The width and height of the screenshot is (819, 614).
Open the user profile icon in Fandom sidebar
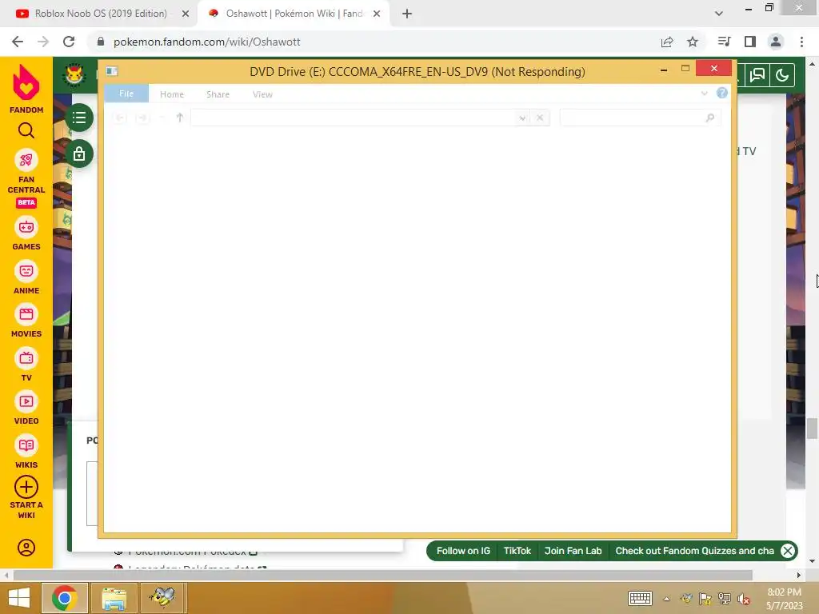26,548
